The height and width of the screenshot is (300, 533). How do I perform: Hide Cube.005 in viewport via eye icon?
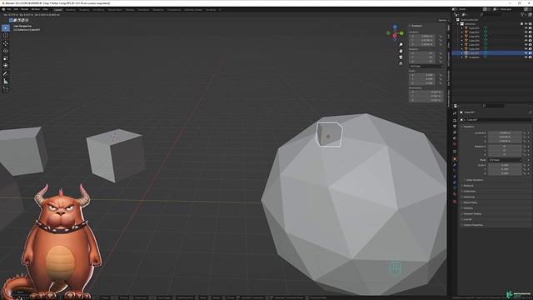point(526,44)
